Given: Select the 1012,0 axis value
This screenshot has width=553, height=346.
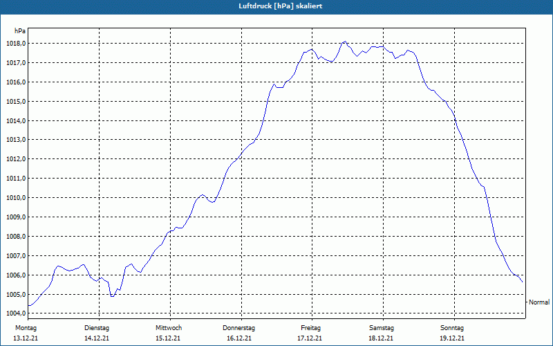Looking at the screenshot, I should point(16,159).
